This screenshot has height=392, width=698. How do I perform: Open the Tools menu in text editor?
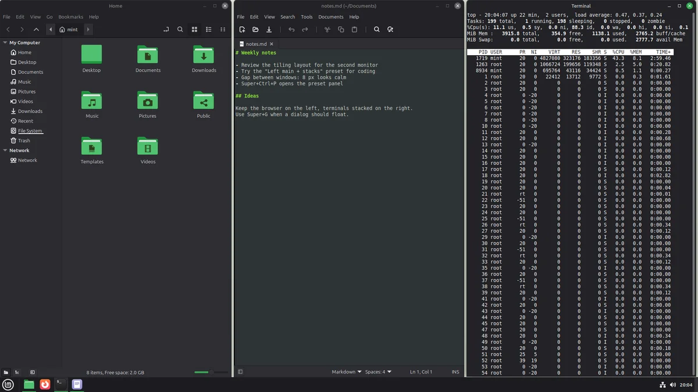(x=307, y=17)
